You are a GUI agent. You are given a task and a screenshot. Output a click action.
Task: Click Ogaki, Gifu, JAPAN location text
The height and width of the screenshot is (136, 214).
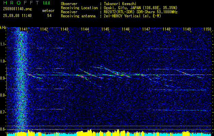tap(141, 8)
